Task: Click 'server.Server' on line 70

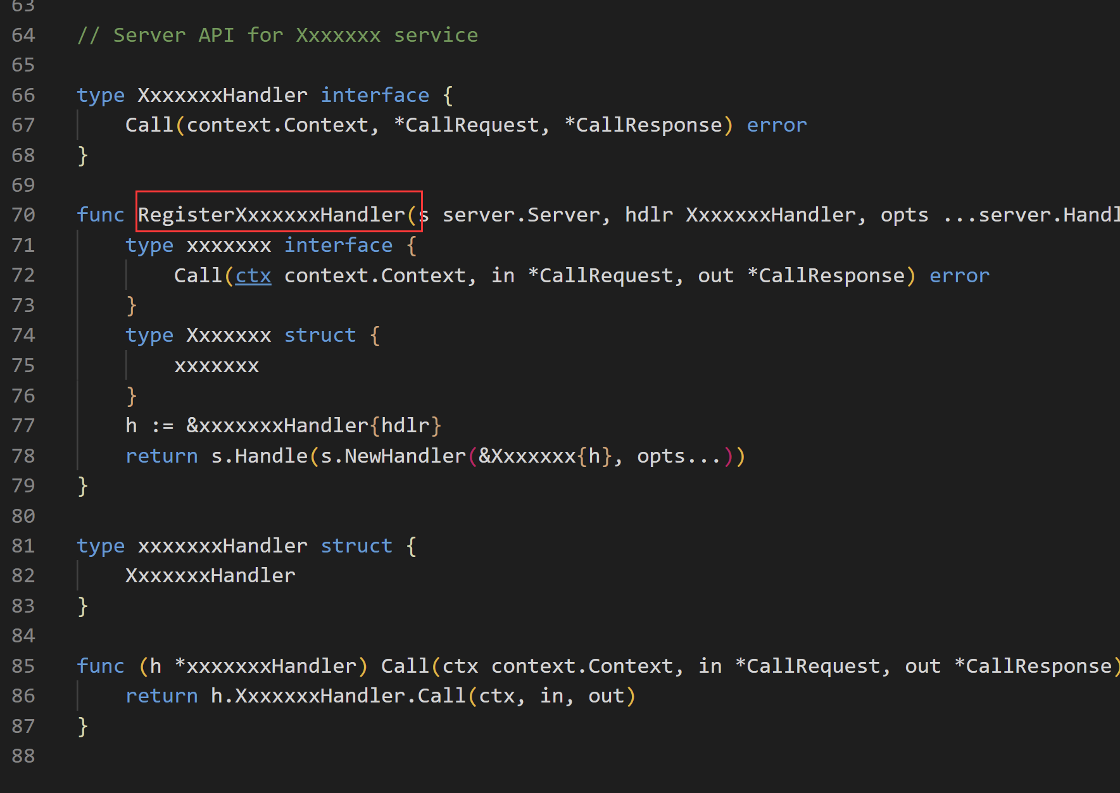Action: pyautogui.click(x=520, y=215)
